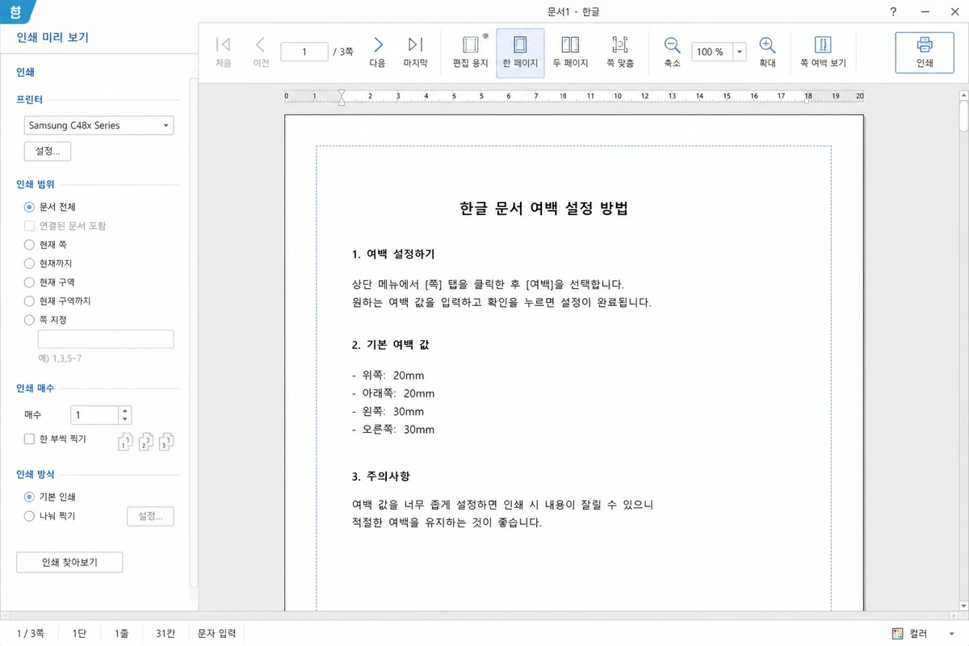Click 1 / 3쪽 in status bar

click(31, 634)
